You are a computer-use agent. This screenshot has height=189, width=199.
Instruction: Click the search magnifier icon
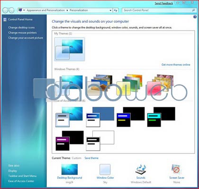click(193, 10)
